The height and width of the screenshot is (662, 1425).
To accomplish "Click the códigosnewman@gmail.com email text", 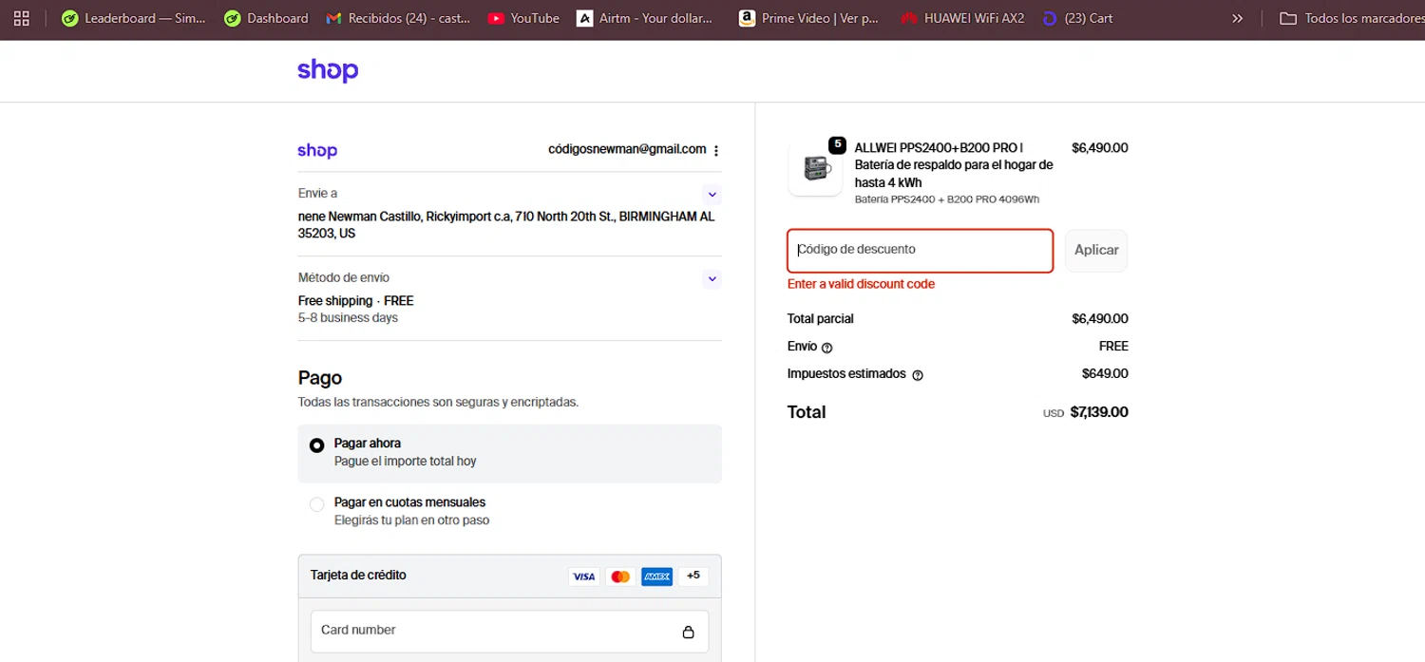I will (x=627, y=149).
